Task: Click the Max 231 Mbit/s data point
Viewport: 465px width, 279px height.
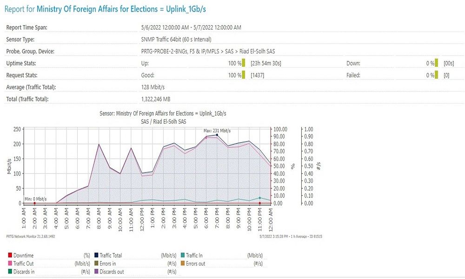Action: [x=217, y=135]
